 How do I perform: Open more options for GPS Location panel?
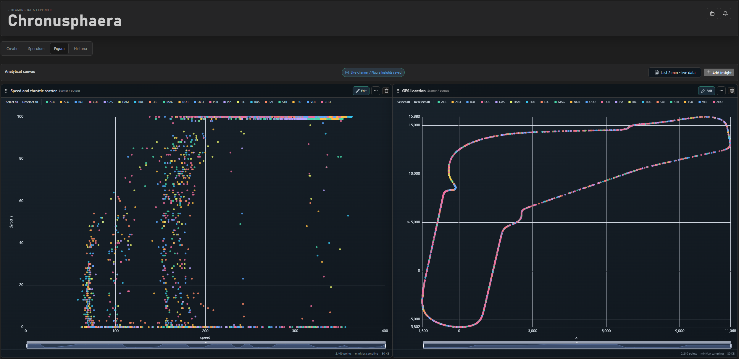click(x=721, y=91)
